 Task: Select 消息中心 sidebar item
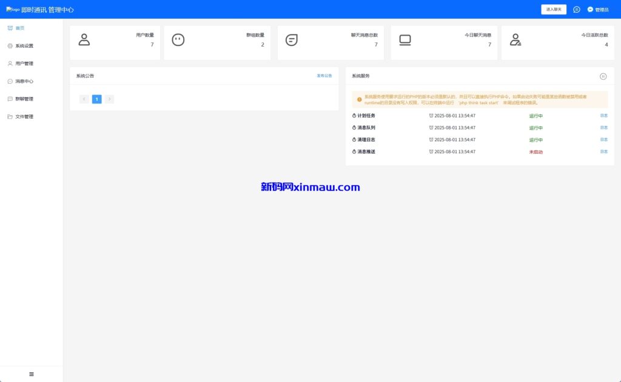pos(24,81)
